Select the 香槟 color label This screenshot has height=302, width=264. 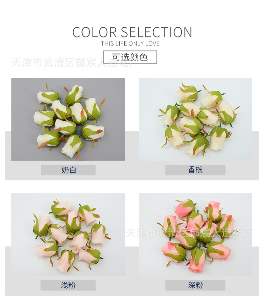click(195, 170)
